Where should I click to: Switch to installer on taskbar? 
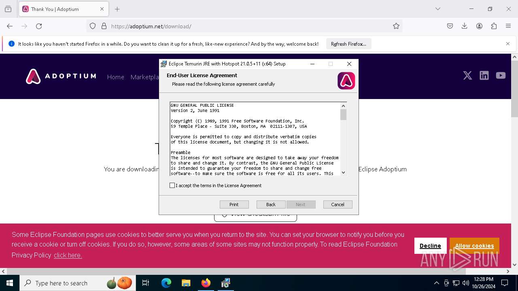(x=226, y=283)
